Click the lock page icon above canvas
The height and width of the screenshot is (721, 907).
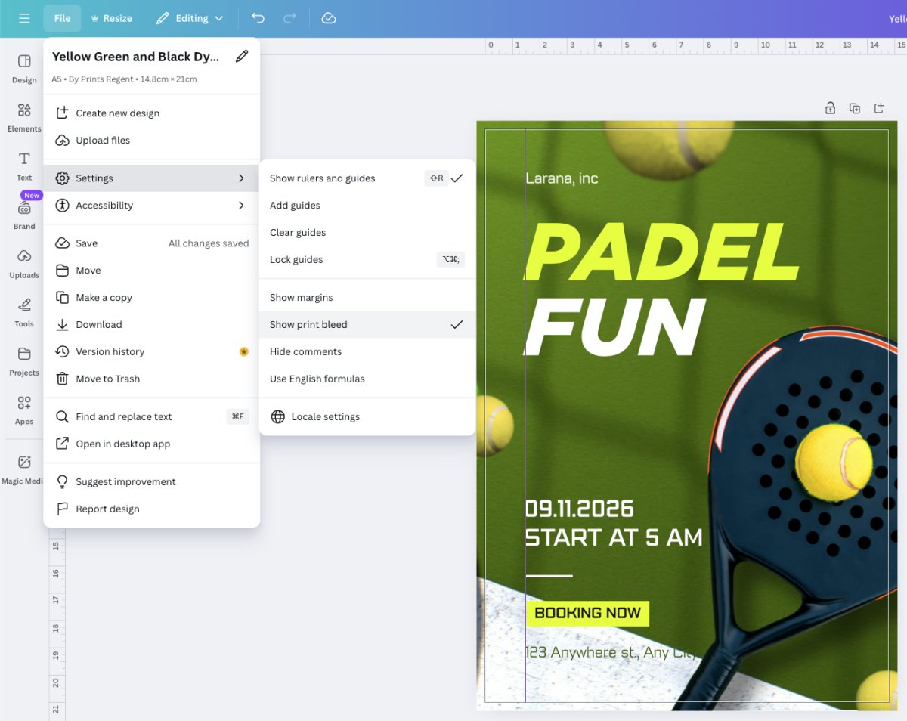[830, 108]
